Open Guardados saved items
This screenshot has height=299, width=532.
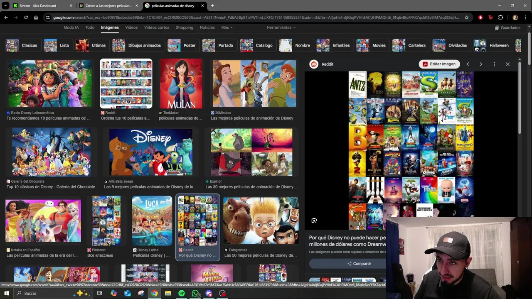(x=508, y=28)
